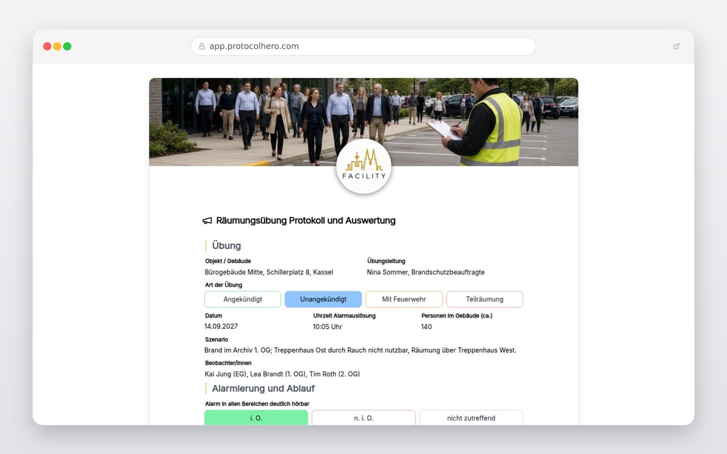Click the Beobachter/innen names line
The width and height of the screenshot is (727, 454).
(x=282, y=374)
